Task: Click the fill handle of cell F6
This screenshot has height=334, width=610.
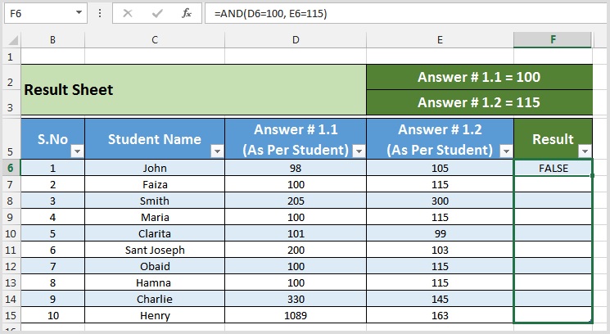Action: [x=592, y=176]
